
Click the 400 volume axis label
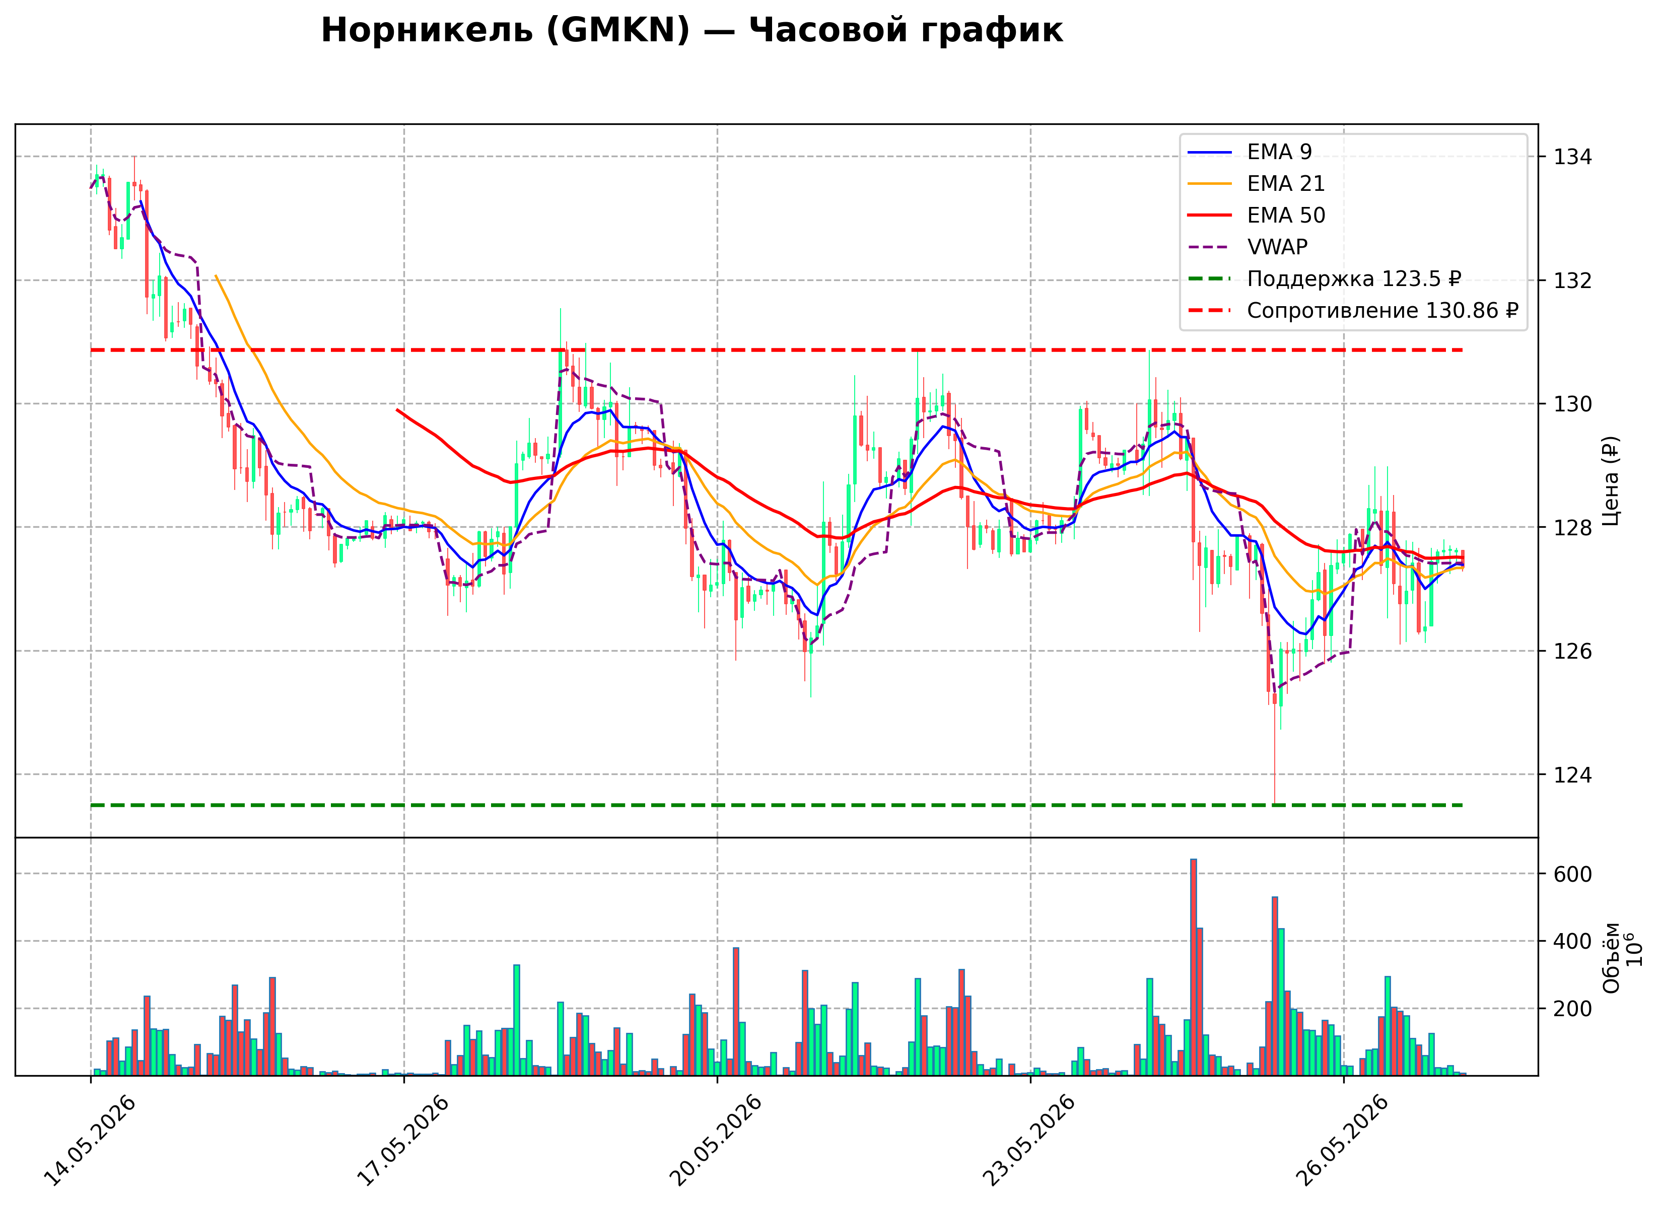[1573, 941]
